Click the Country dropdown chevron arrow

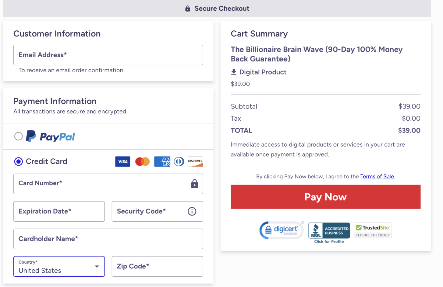(97, 266)
